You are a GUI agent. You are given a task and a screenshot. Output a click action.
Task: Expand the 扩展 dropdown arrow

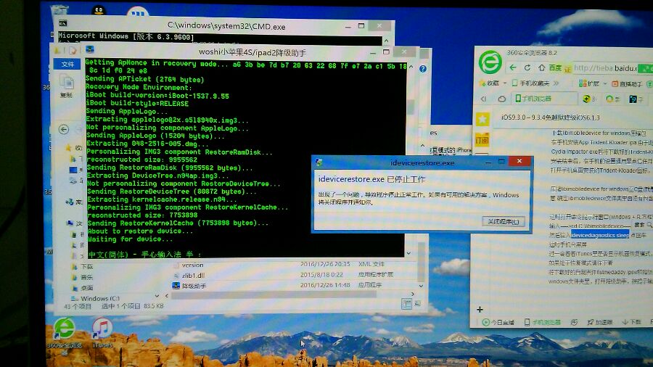pyautogui.click(x=604, y=83)
